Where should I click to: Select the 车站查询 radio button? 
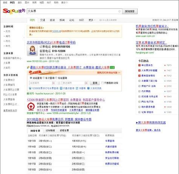click(56, 78)
